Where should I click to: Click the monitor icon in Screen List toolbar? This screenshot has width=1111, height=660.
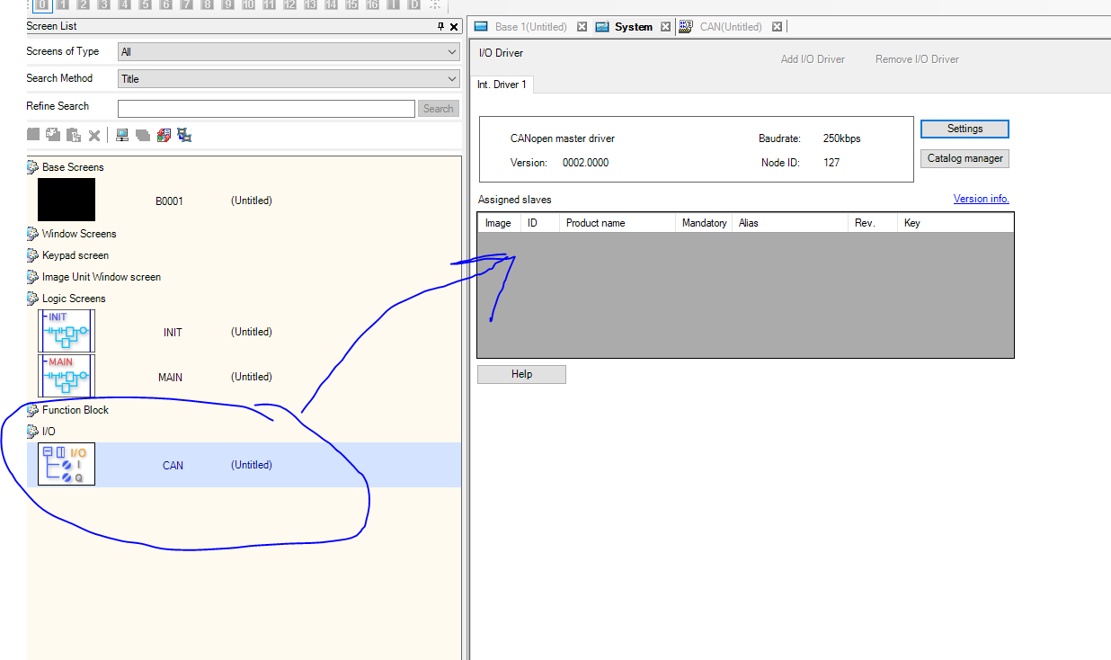click(122, 136)
